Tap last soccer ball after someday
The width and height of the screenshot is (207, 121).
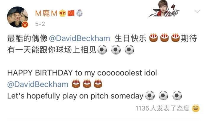[x=177, y=96]
